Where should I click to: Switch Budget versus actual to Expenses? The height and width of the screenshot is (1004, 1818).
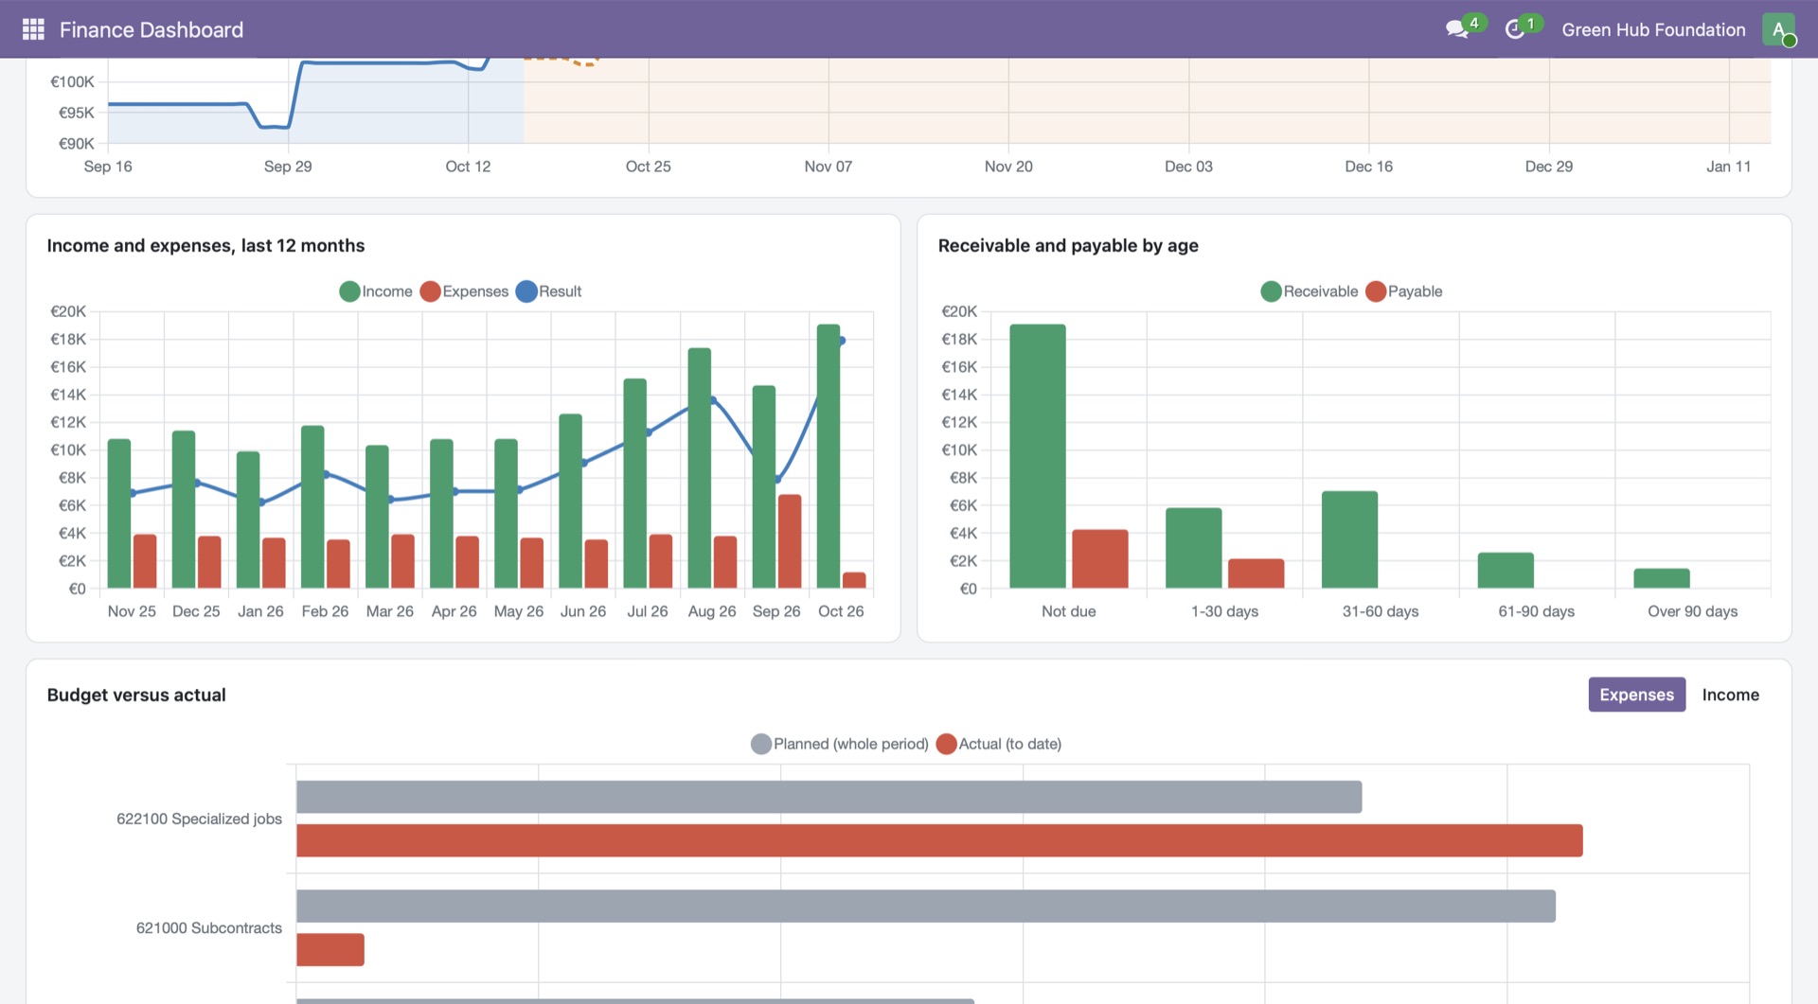(1636, 695)
